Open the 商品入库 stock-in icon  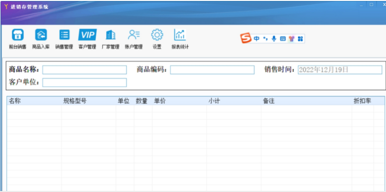pyautogui.click(x=41, y=35)
